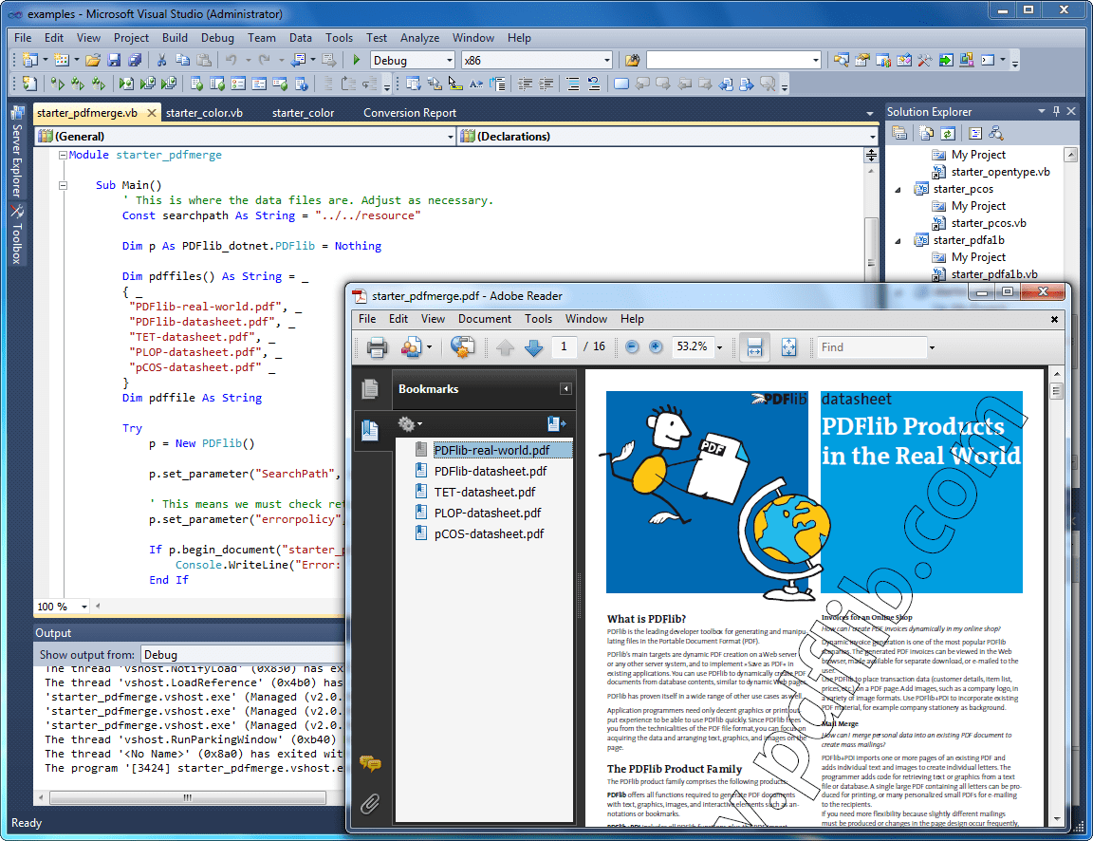The height and width of the screenshot is (841, 1093).
Task: Open the Comments panel icon in Reader
Action: [370, 763]
